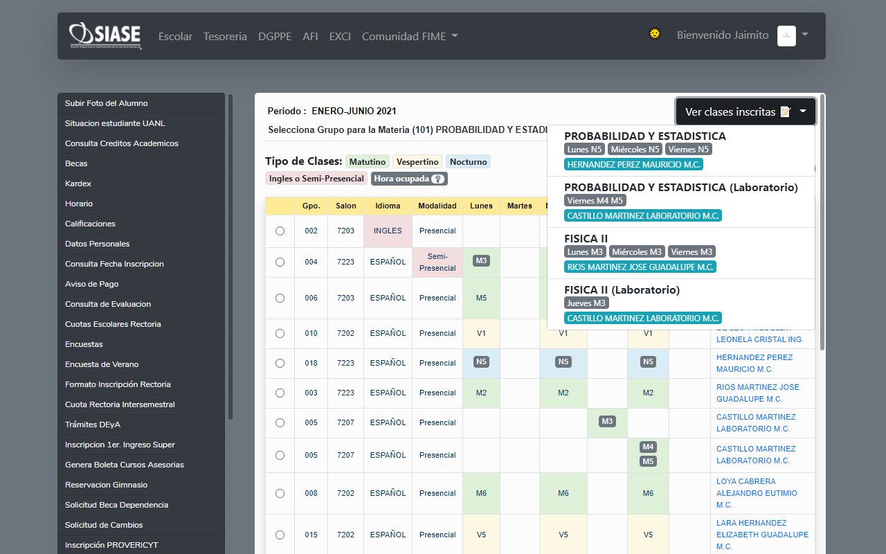This screenshot has height=554, width=886.
Task: Open teacher link RIOS MARTINEZ JOSE GUADALUPE in table
Action: (x=758, y=393)
